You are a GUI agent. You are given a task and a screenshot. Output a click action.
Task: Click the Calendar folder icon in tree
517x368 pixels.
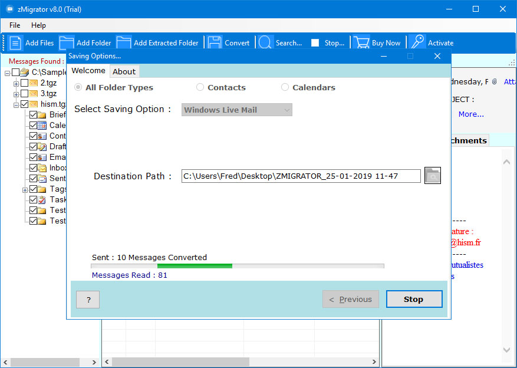tap(42, 125)
